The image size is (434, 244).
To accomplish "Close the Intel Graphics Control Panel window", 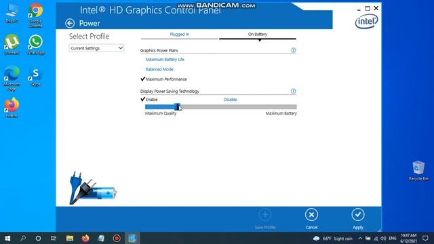I will [376, 8].
